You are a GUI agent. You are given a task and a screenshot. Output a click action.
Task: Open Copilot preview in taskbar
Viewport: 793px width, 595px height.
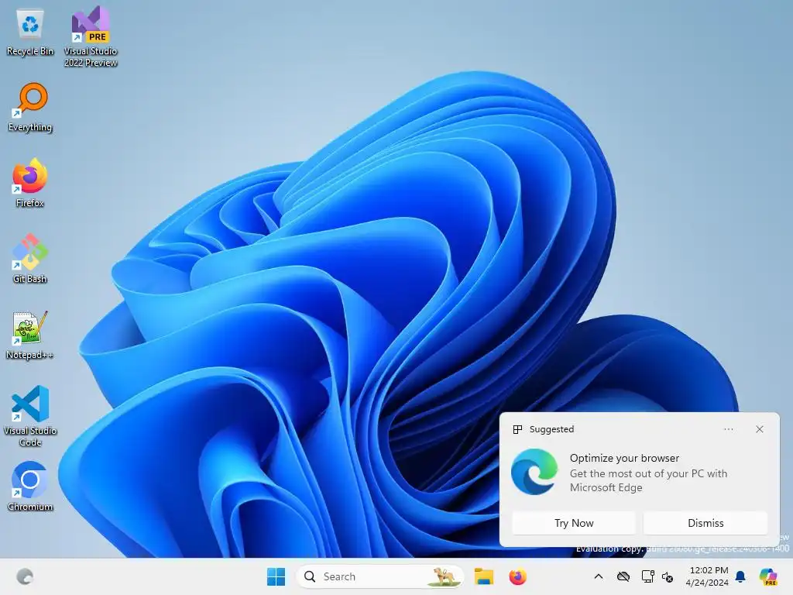tap(768, 576)
